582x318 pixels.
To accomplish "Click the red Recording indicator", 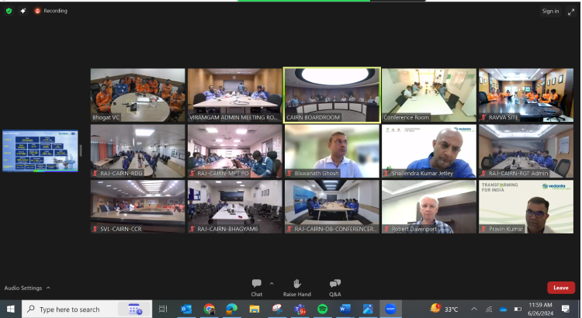I will pos(50,11).
